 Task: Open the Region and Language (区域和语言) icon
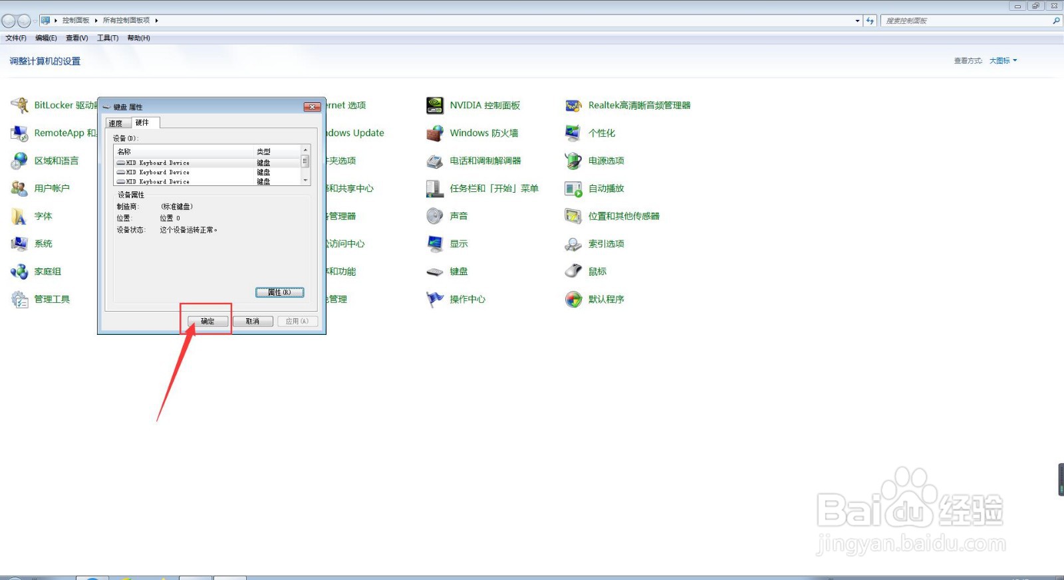point(20,161)
